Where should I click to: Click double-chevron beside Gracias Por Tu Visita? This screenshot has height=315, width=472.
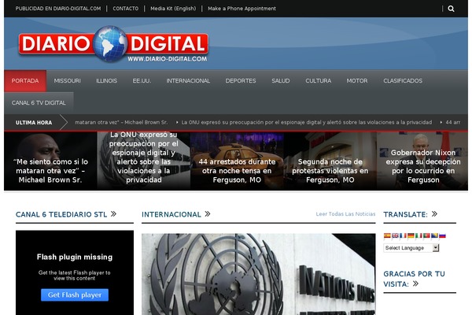tap(415, 283)
